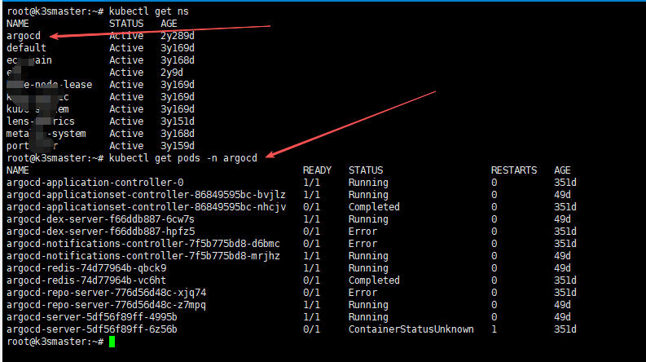Click the 'ContainerStatusUnknown' status text
This screenshot has height=362, width=646.
[411, 329]
